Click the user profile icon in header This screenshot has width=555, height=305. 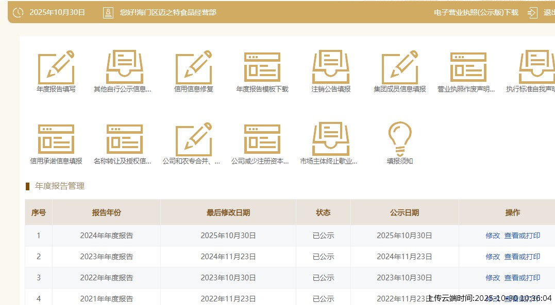tap(108, 12)
